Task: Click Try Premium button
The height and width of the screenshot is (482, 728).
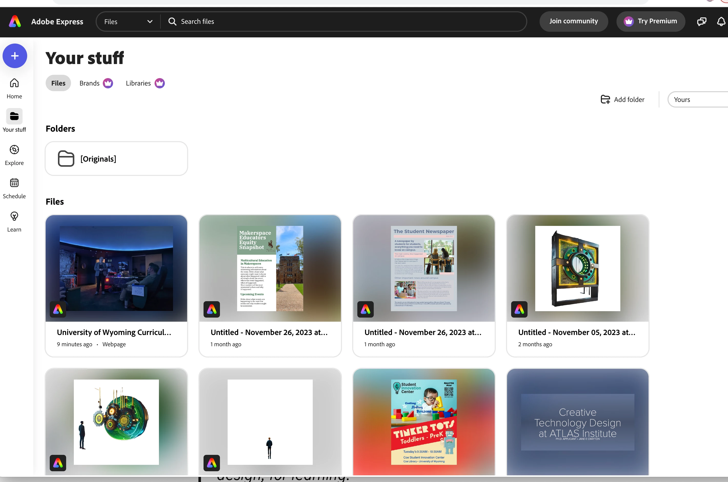Action: coord(651,21)
